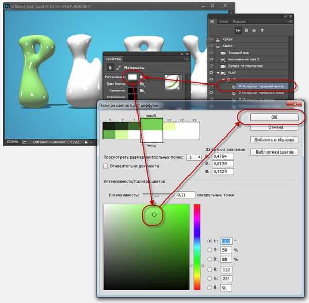Screen dimensions: 309x303
Task: Click material icon of P Материал переднего скоса
Action: (234, 93)
